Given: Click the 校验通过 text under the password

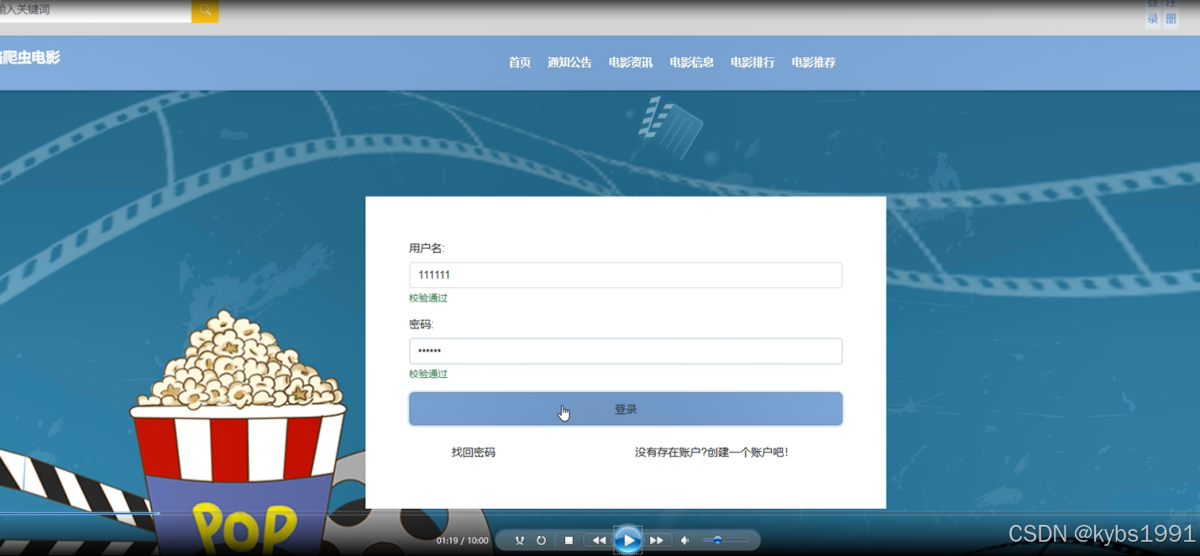Looking at the screenshot, I should click(x=428, y=374).
